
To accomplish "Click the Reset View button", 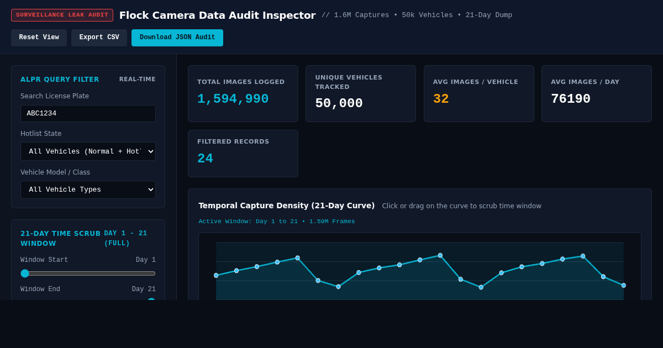I will (39, 38).
